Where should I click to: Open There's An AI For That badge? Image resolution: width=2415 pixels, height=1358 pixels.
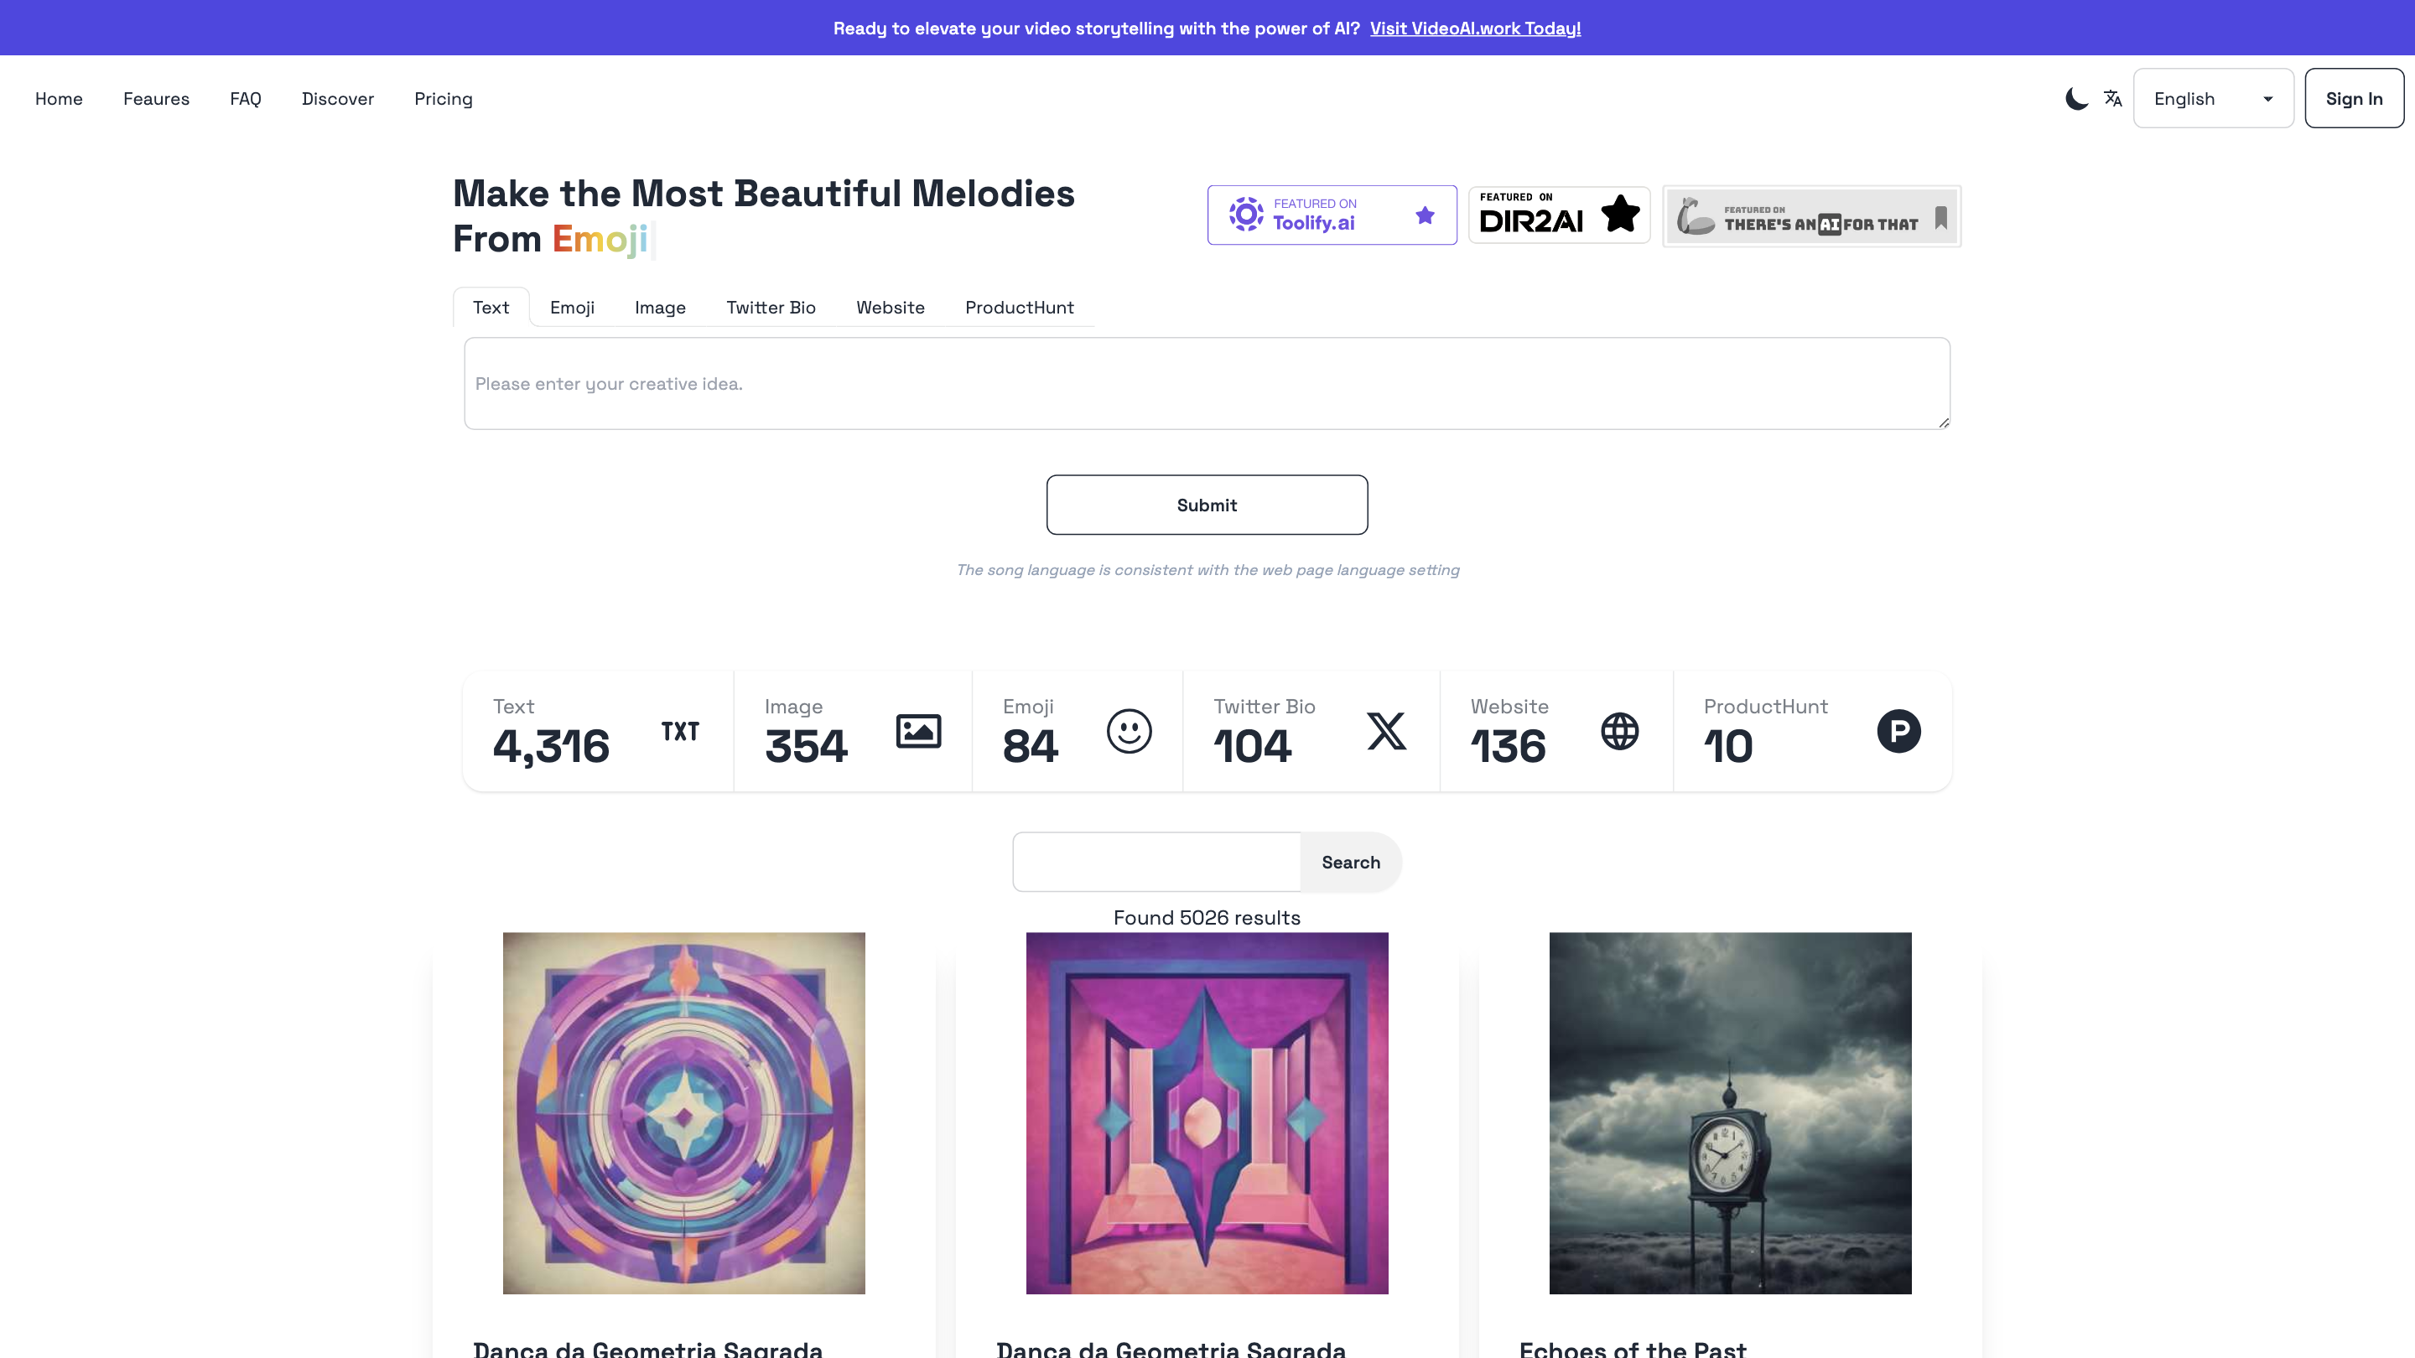(x=1811, y=216)
